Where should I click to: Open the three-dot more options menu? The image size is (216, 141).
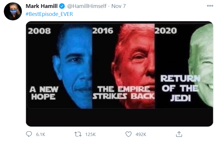210,6
